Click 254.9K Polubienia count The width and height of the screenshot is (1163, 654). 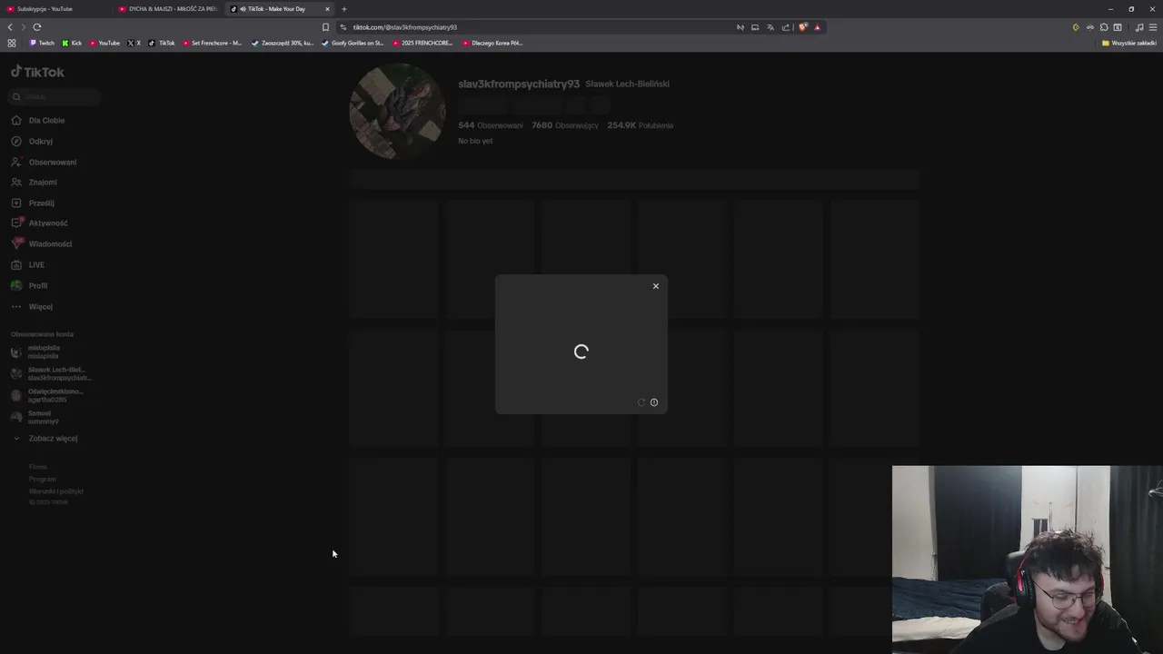click(x=641, y=125)
